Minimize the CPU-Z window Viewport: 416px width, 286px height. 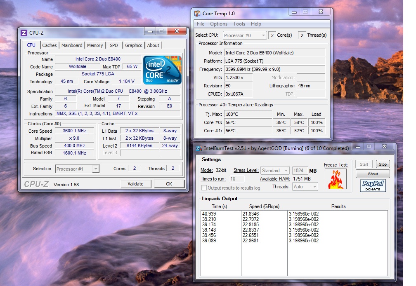pyautogui.click(x=150, y=31)
